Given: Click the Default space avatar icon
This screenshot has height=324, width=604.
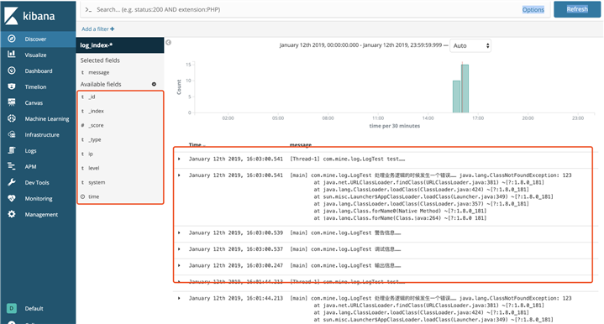Looking at the screenshot, I should 12,308.
